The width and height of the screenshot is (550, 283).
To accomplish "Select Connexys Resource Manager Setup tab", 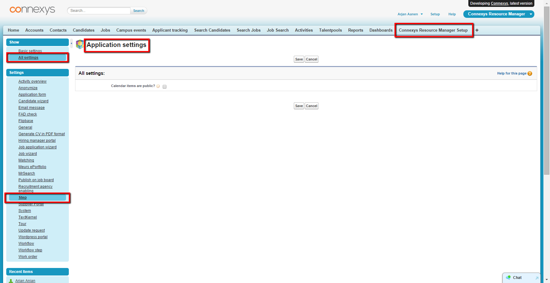I will 433,30.
